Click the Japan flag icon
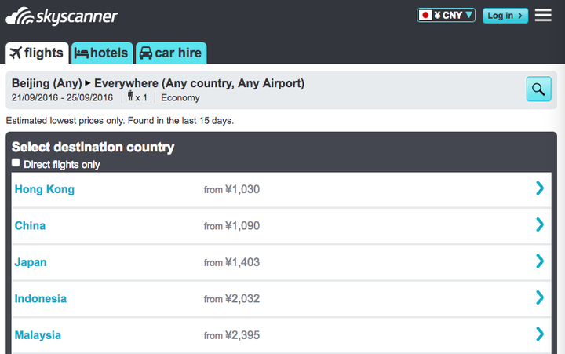 pyautogui.click(x=426, y=15)
